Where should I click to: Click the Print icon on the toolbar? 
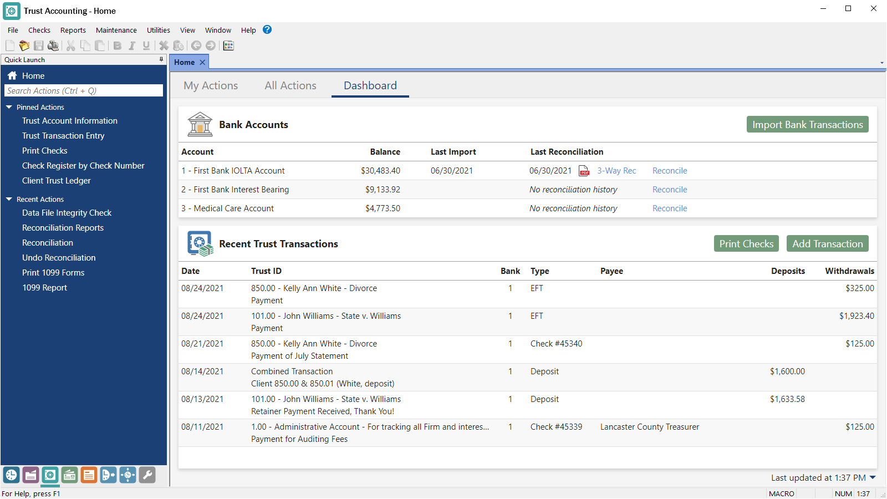[x=53, y=46]
